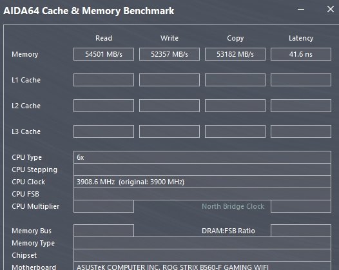Viewport: 339px width, 270px height.
Task: Click the DRAM:FSB Ratio value field
Action: coord(301,231)
